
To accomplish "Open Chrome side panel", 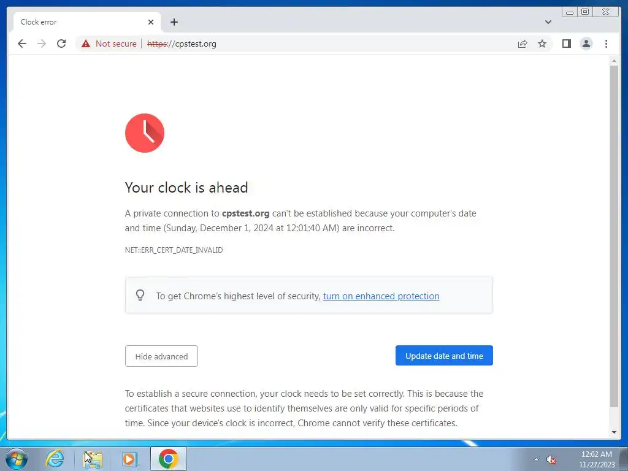I will pos(566,44).
